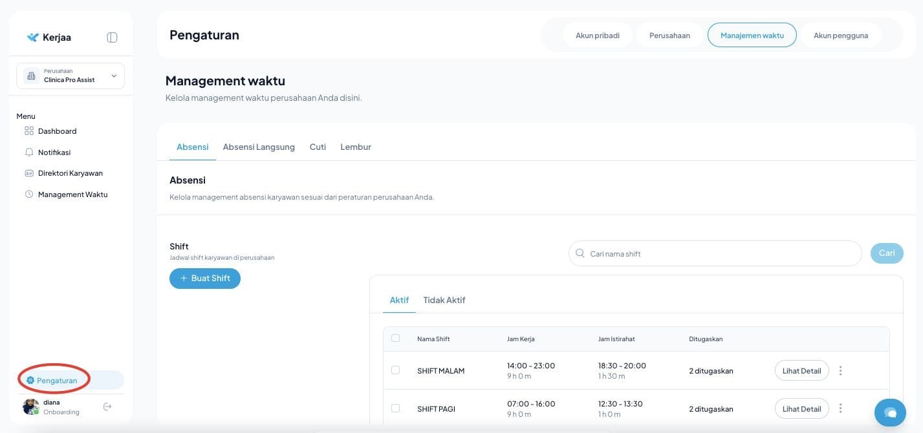Toggle the select-all shifts header checkbox
The width and height of the screenshot is (923, 433).
[x=396, y=338]
